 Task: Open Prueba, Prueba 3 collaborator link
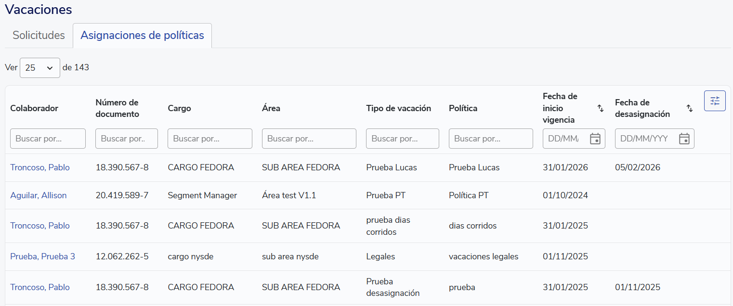coord(42,256)
